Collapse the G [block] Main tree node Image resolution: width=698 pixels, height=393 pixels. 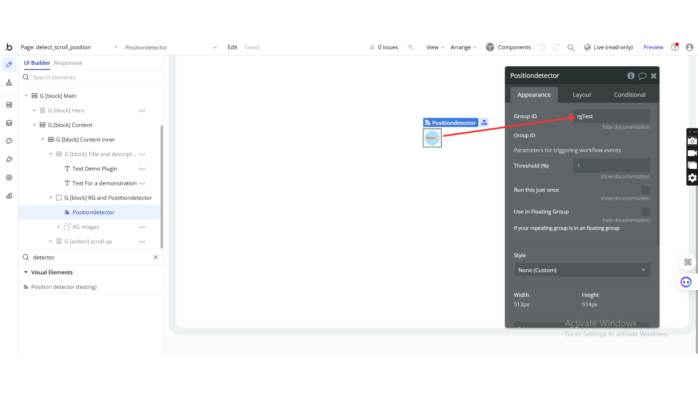[26, 96]
